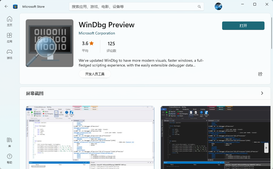
Task: Open 帮助 (Help) in sidebar
Action: [x=10, y=159]
